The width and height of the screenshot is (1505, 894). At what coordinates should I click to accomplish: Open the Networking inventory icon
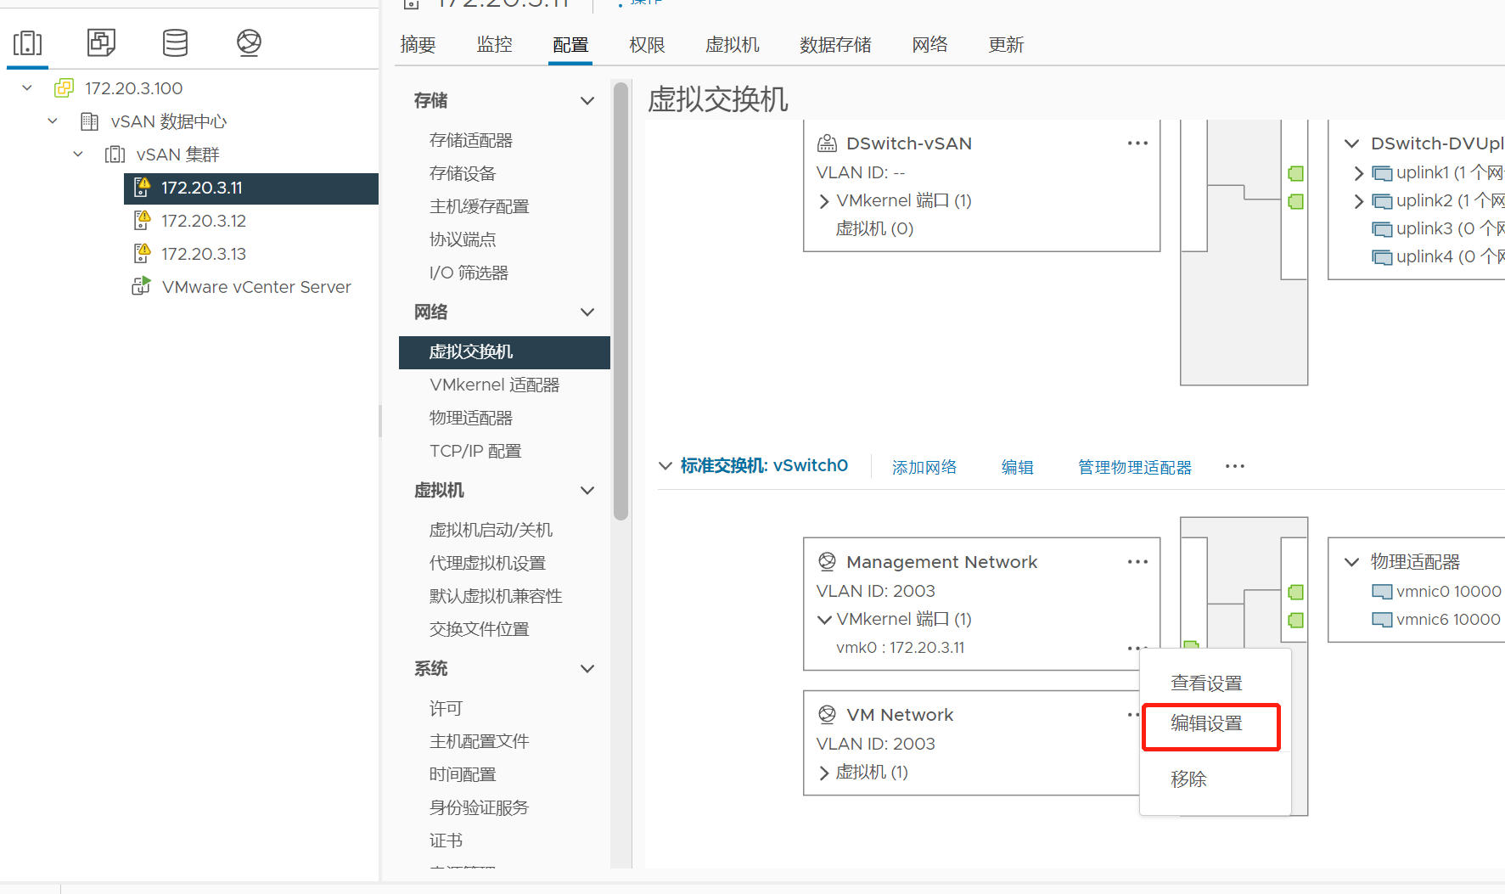[249, 42]
